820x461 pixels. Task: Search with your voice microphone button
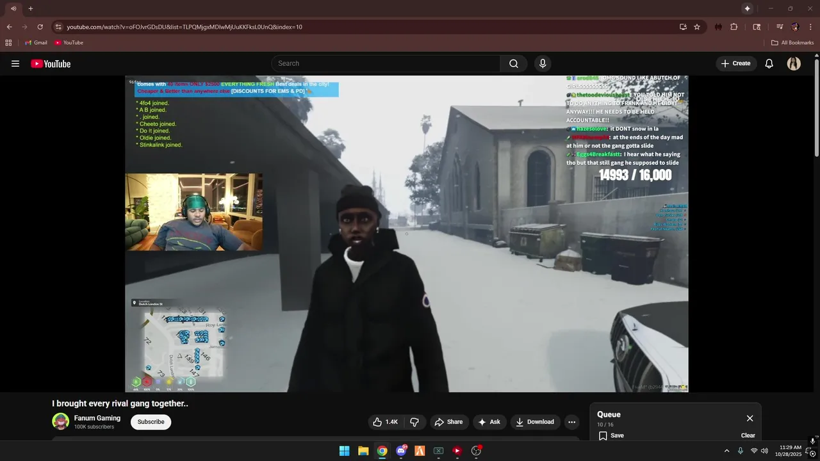tap(543, 63)
